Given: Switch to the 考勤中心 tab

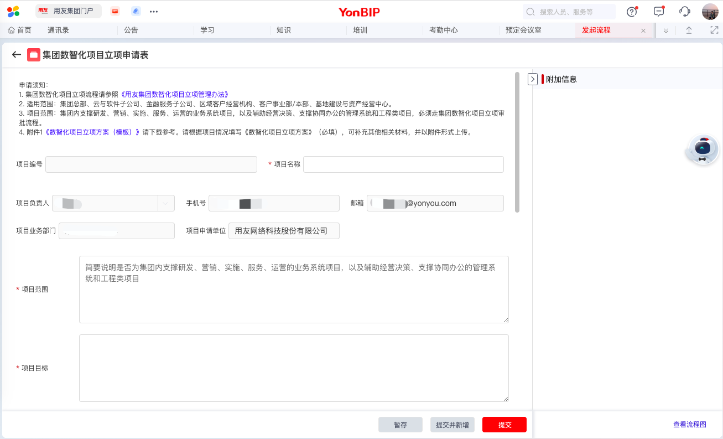Looking at the screenshot, I should pos(444,30).
